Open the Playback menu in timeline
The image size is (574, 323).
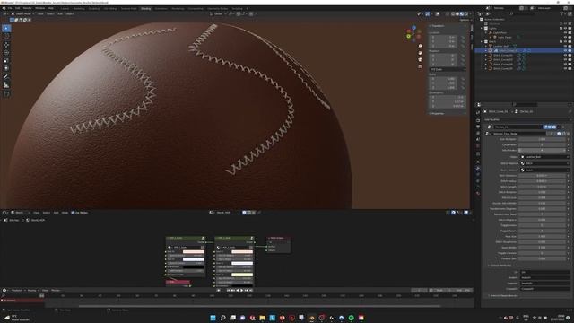pyautogui.click(x=17, y=291)
